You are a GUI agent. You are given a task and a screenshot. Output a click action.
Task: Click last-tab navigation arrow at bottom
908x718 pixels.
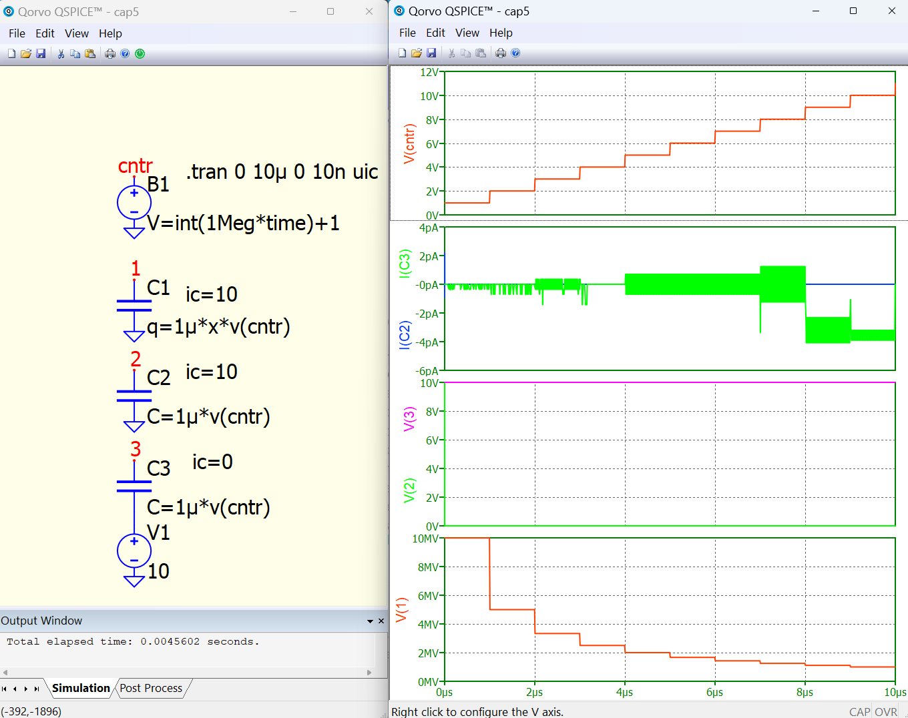(x=37, y=689)
